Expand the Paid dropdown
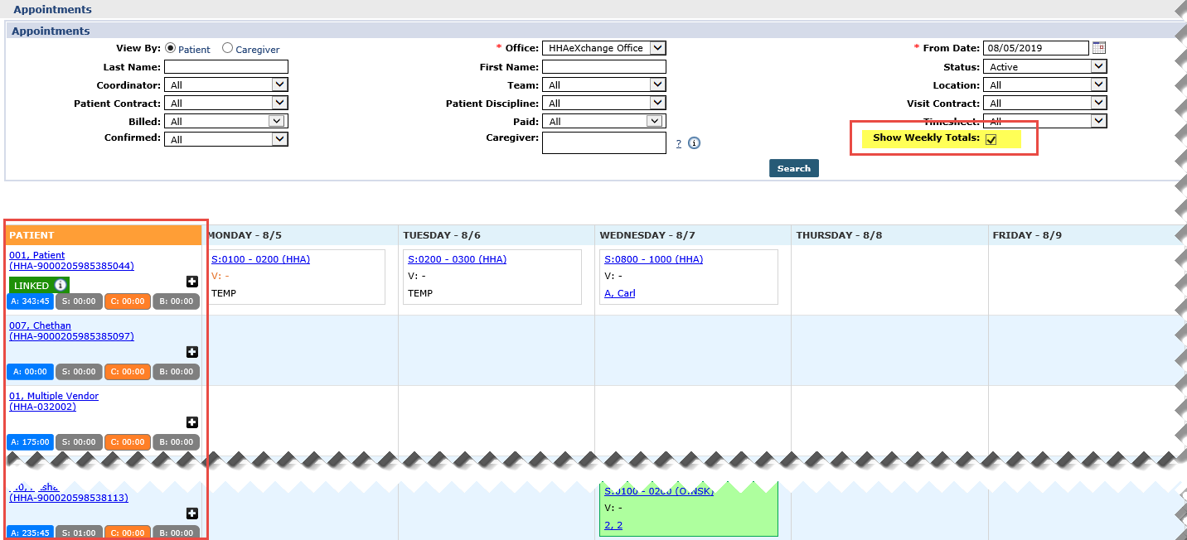1187x540 pixels. (603, 121)
